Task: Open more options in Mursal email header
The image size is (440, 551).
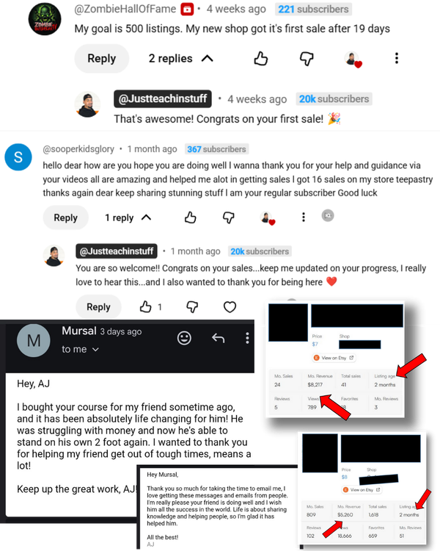Action: [247, 338]
